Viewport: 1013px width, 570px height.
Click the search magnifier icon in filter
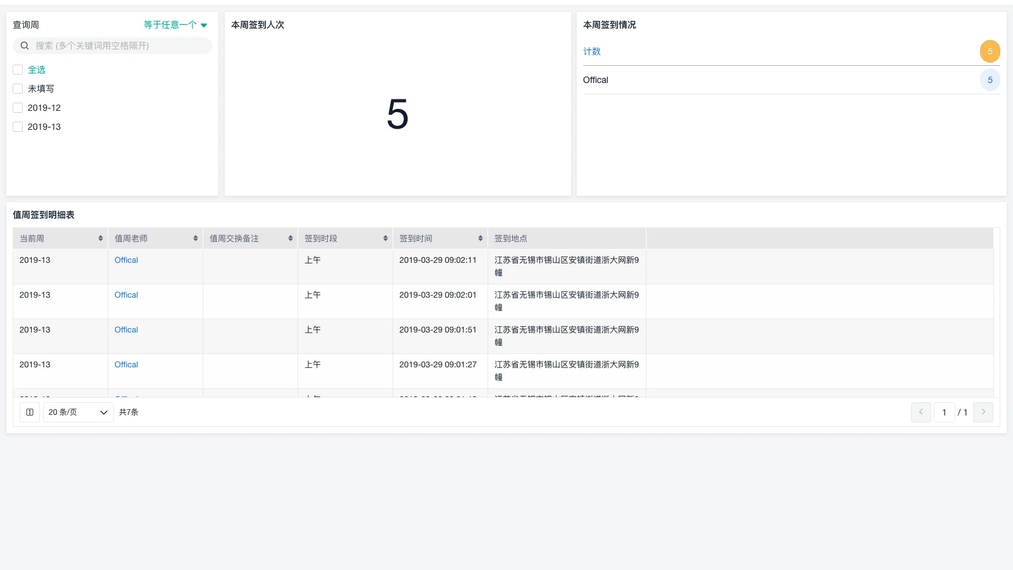tap(25, 46)
